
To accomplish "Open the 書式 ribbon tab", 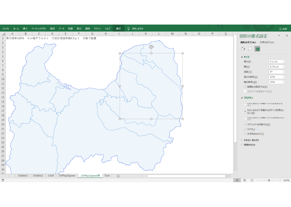I will coord(118,29).
